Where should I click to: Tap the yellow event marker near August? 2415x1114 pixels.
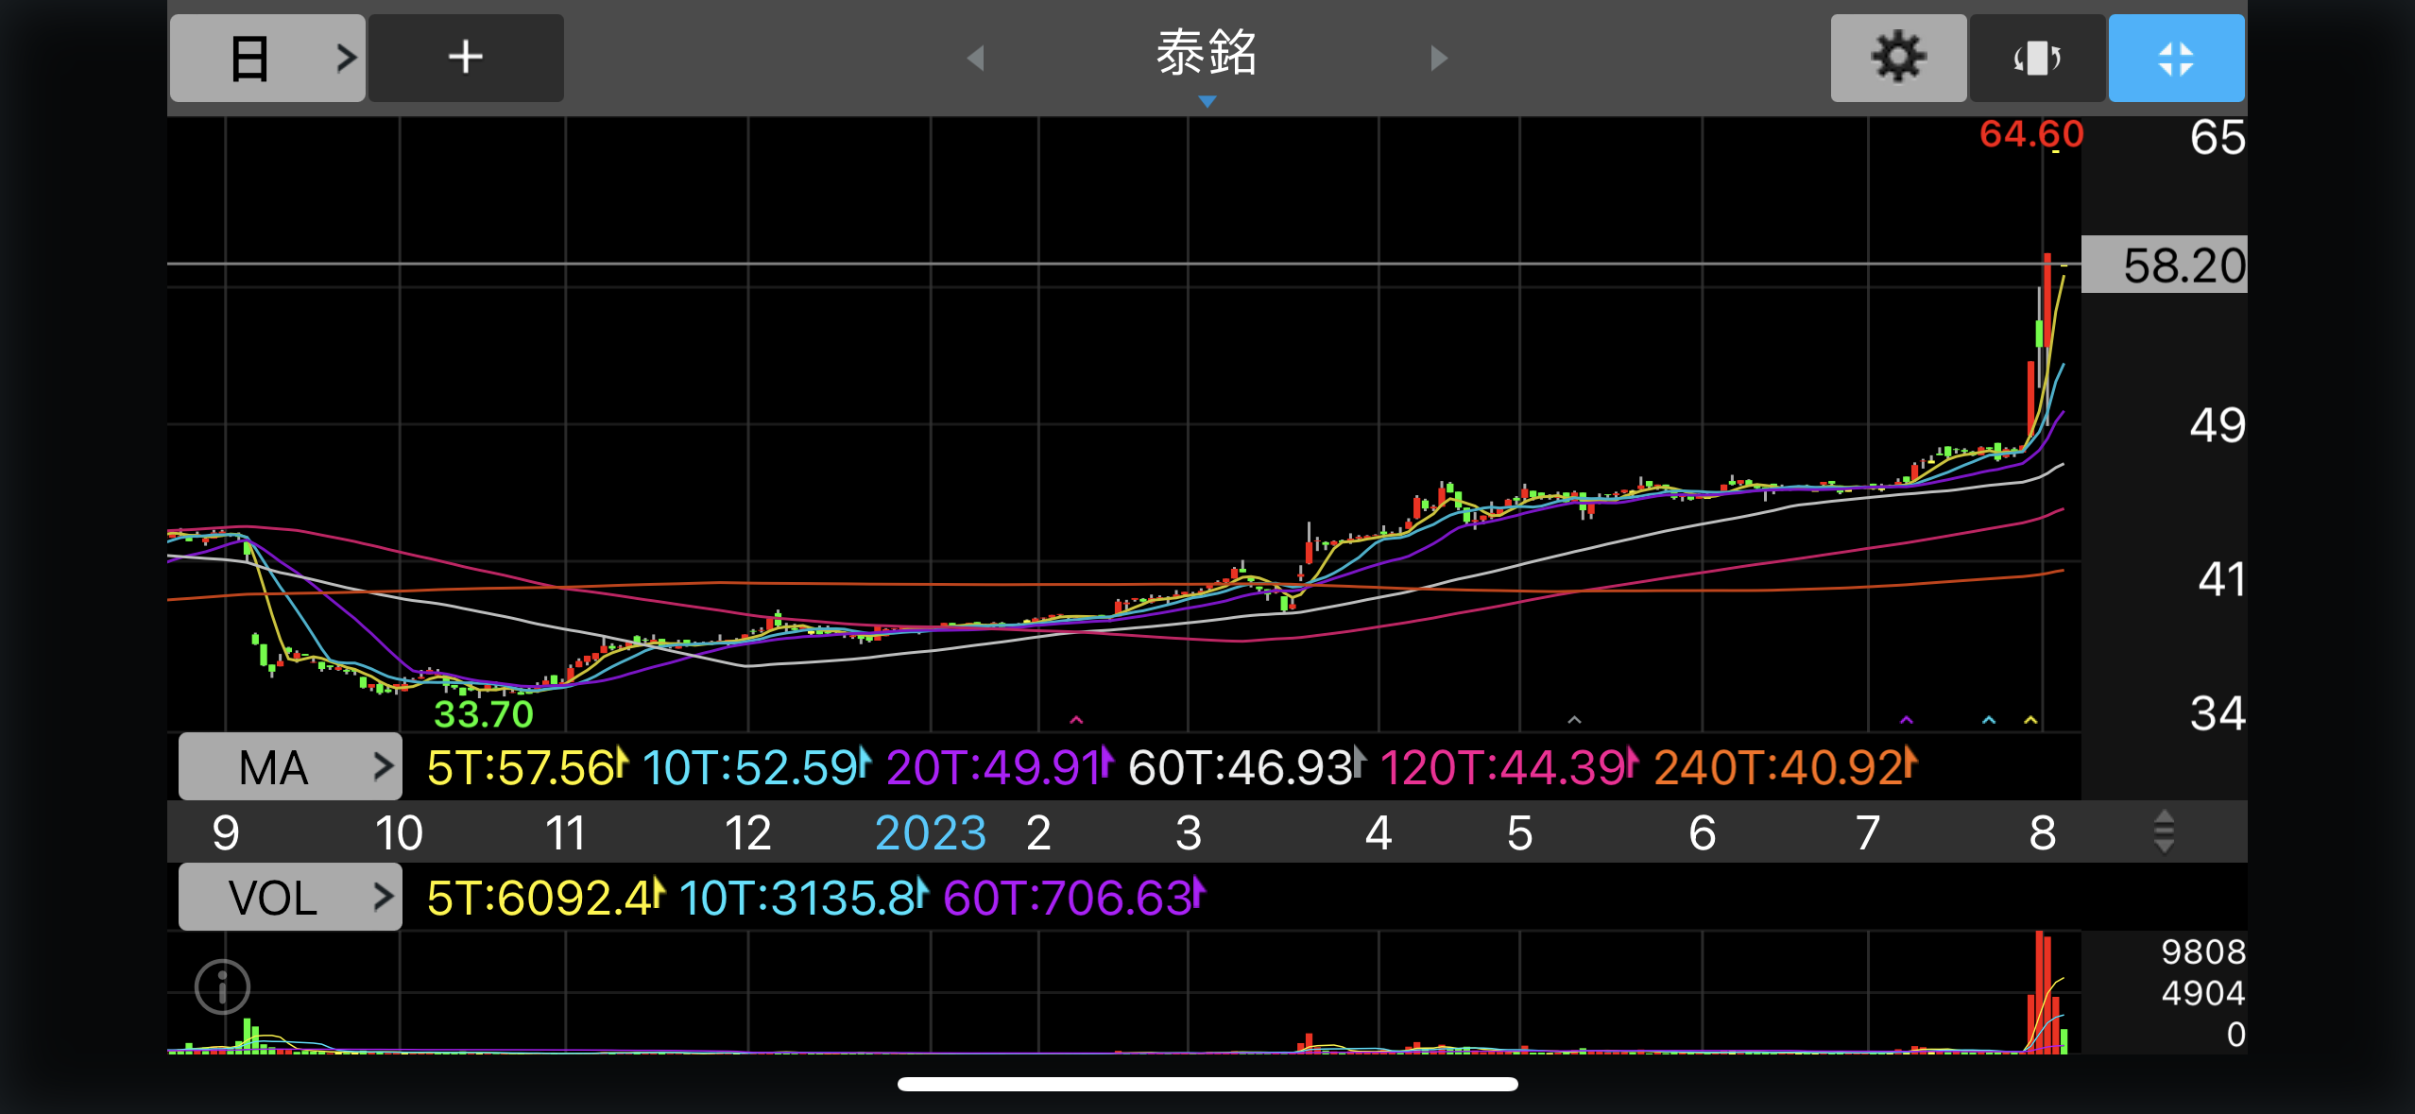click(2030, 720)
